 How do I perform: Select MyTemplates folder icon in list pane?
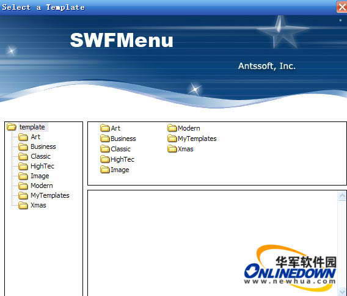pos(172,139)
